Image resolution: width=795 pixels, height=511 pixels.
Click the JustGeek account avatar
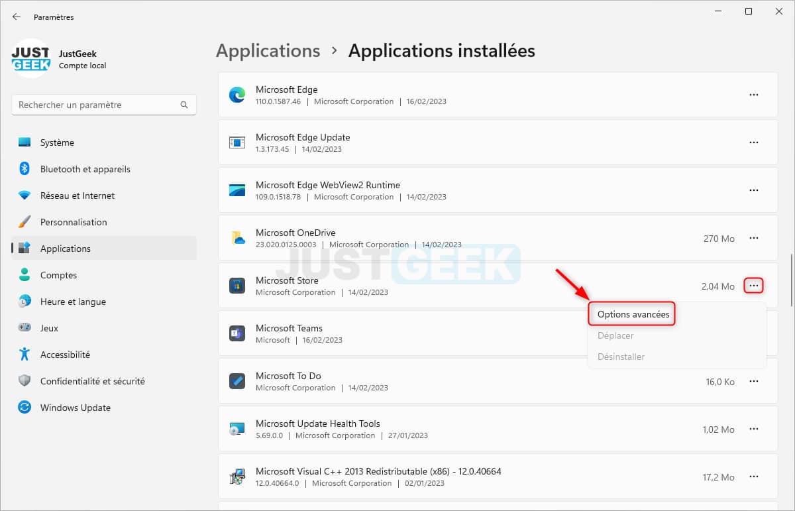pyautogui.click(x=31, y=58)
